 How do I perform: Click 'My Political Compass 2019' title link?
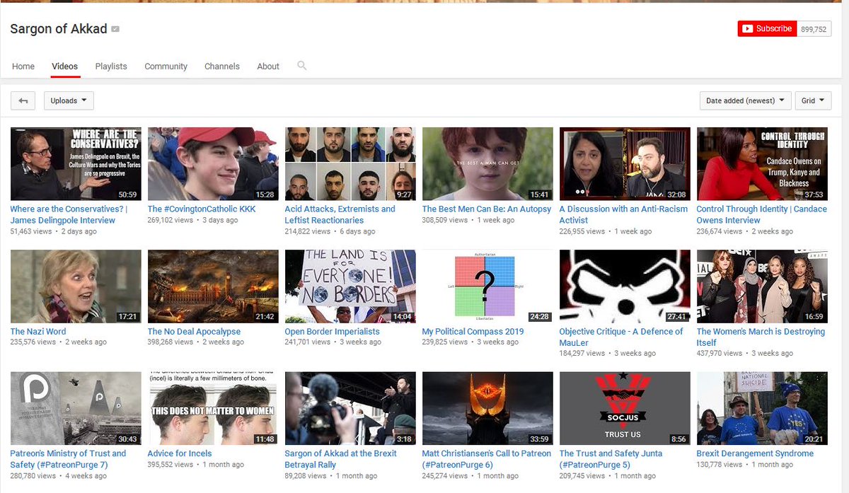[473, 332]
